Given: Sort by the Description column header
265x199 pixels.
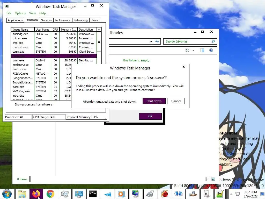Looking at the screenshot, I should [87, 30].
